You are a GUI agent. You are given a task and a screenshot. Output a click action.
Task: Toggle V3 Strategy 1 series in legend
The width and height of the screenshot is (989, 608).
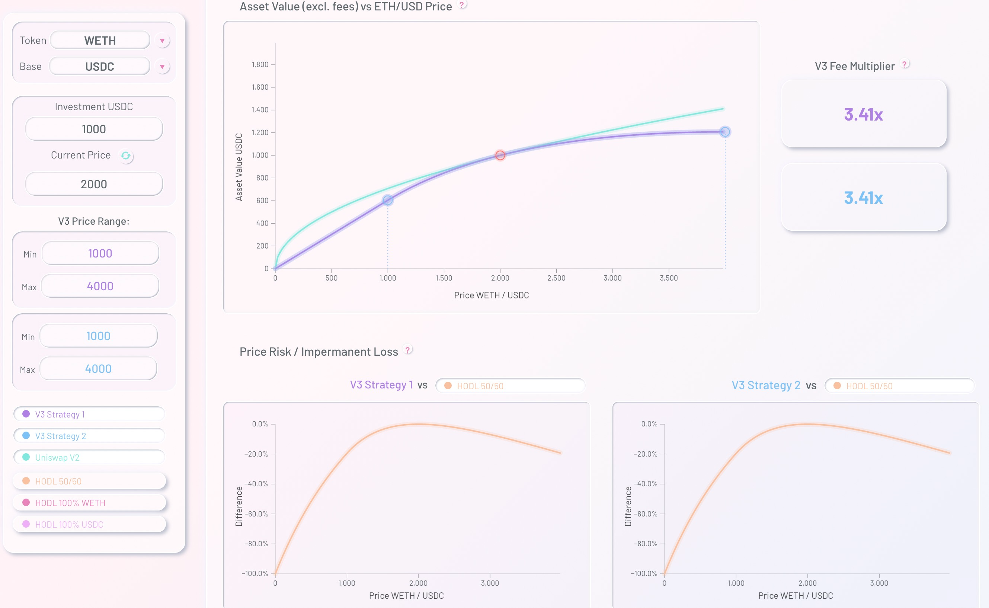89,414
